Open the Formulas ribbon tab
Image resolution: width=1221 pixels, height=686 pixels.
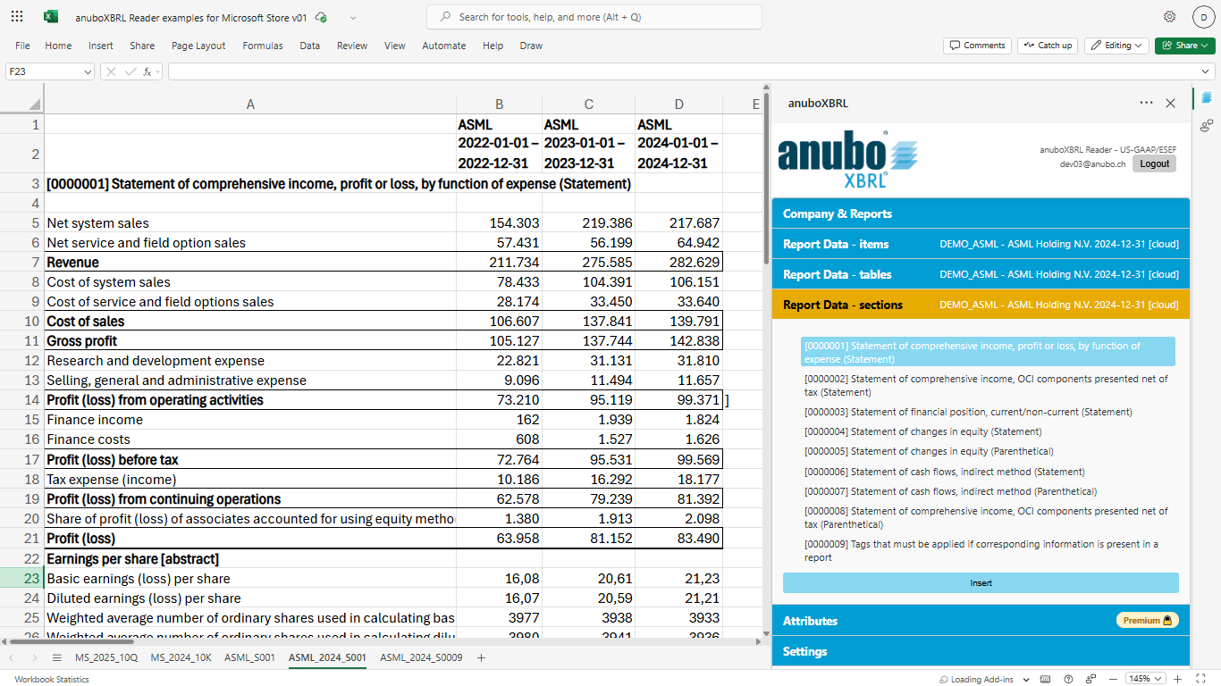tap(262, 46)
